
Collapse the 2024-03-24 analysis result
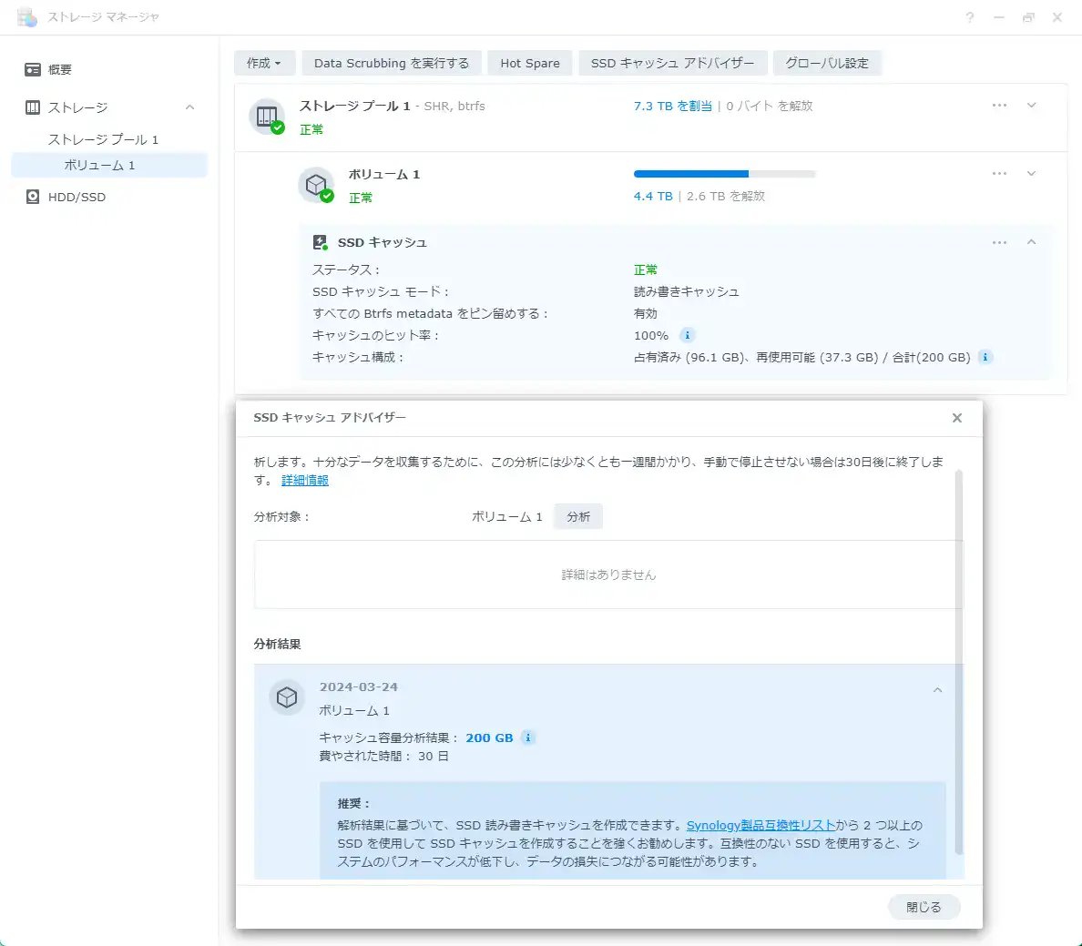click(x=937, y=690)
